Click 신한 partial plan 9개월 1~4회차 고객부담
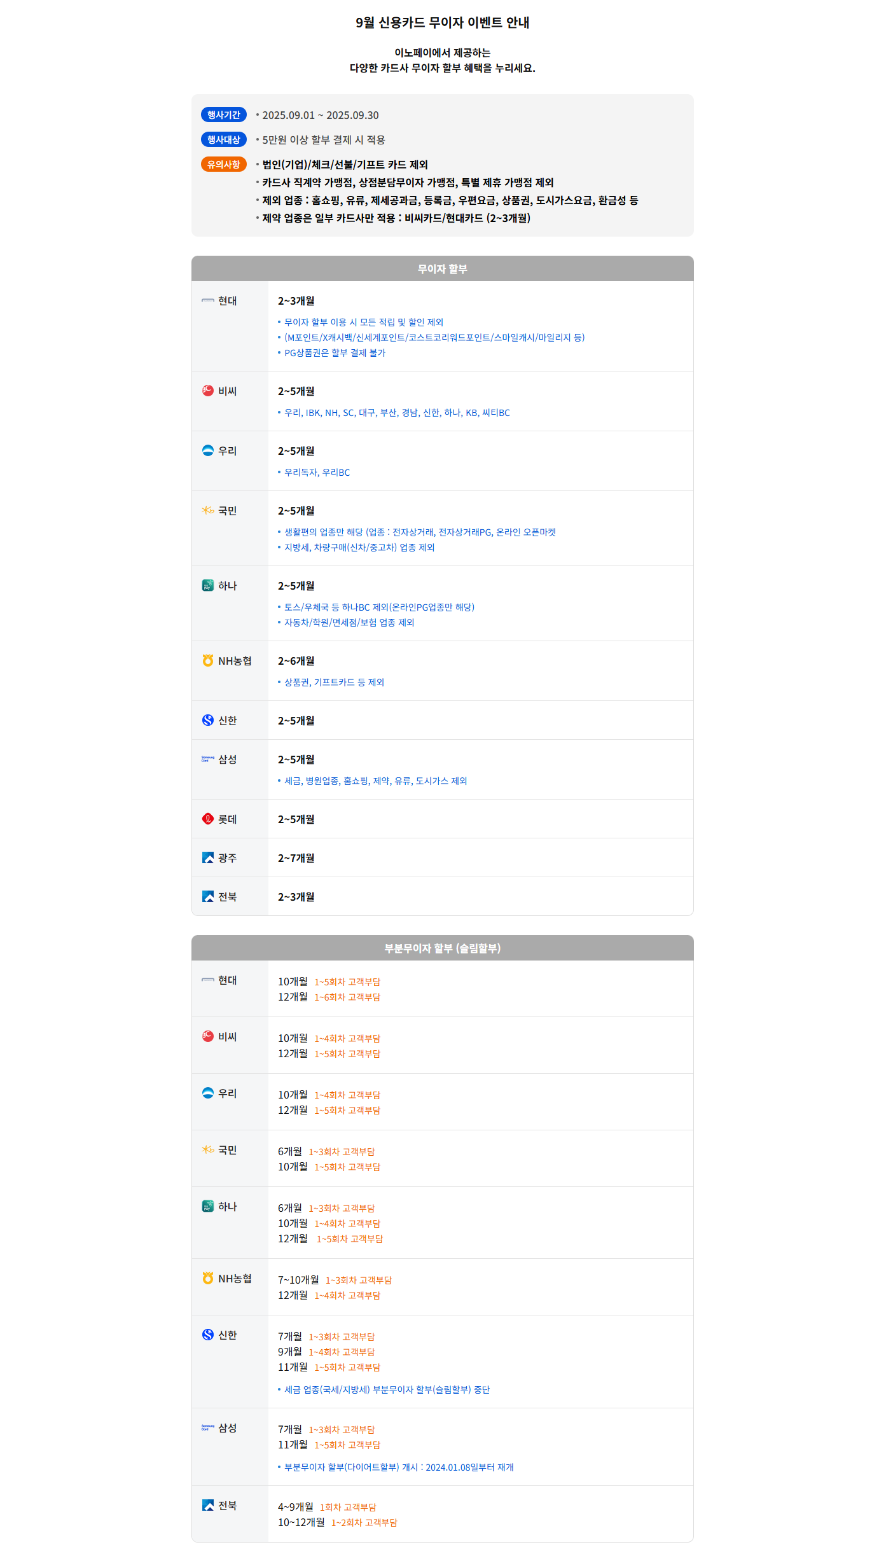 (326, 1352)
